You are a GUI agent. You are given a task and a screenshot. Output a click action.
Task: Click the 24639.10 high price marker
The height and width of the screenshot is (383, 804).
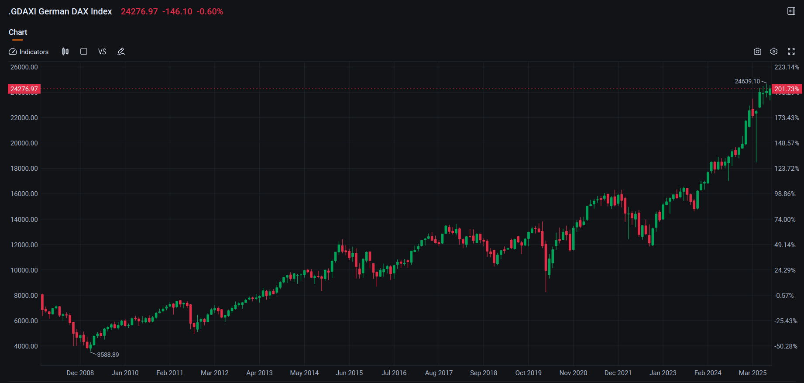coord(747,81)
